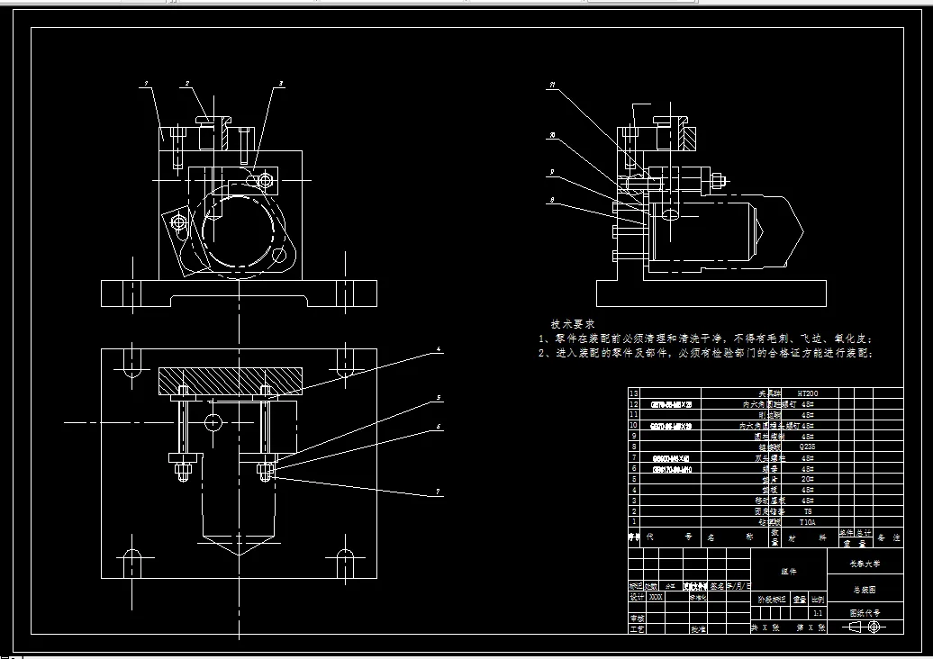
Task: Click the 组件 text in title block
Action: click(x=789, y=572)
